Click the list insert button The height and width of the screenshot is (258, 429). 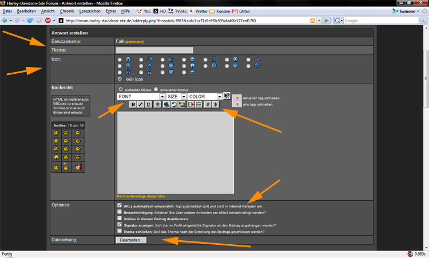pyautogui.click(x=199, y=105)
